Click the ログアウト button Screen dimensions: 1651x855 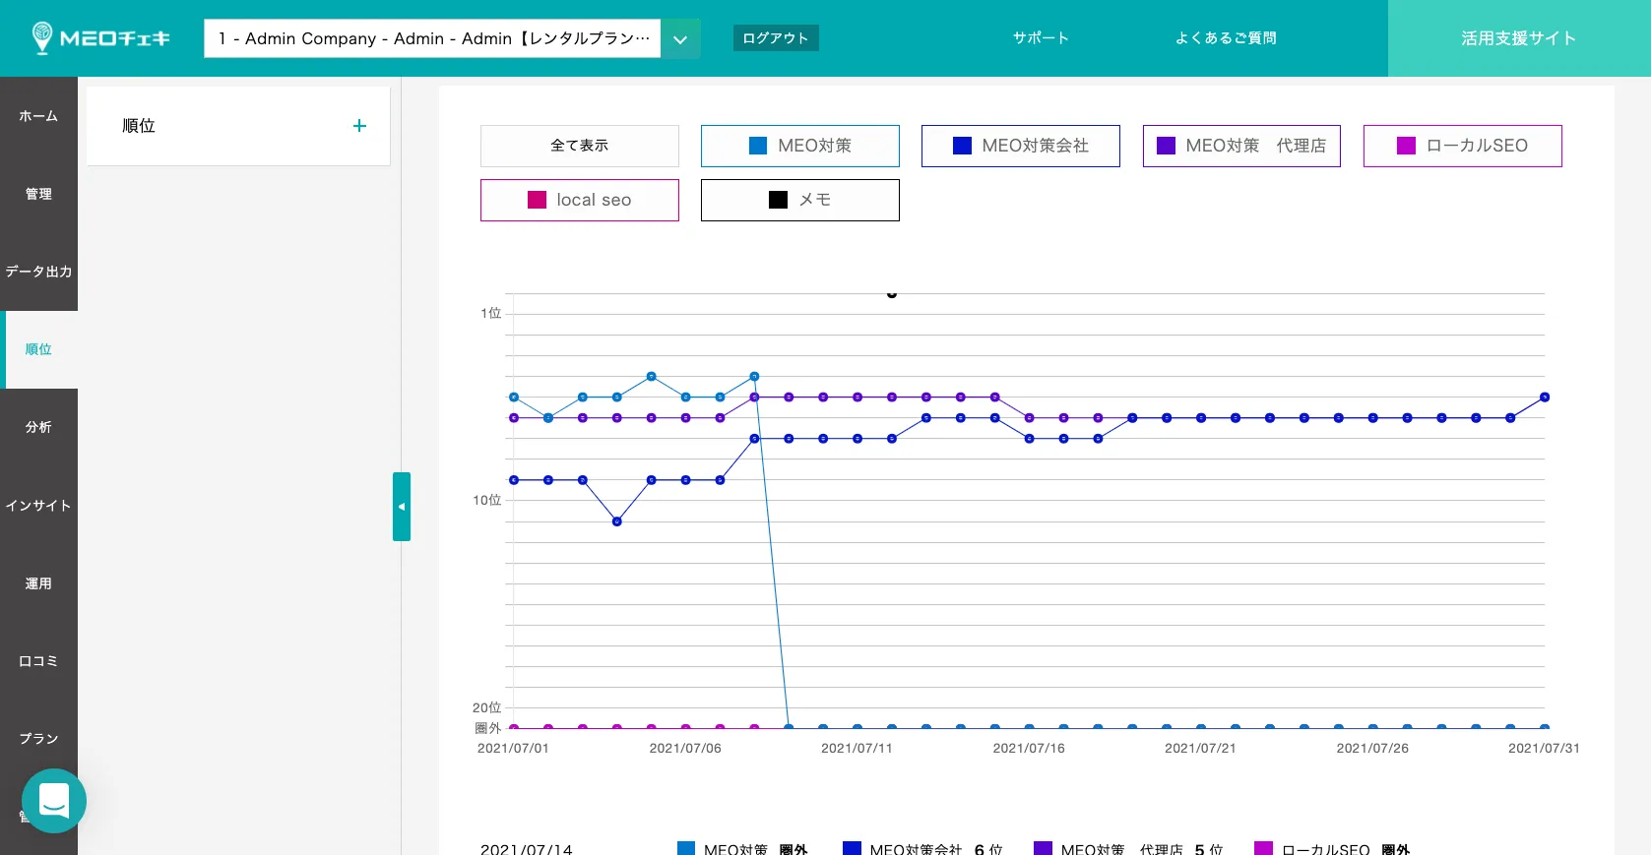(x=776, y=38)
